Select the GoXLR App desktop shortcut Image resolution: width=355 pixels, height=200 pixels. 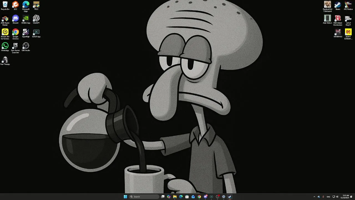[x=36, y=33]
